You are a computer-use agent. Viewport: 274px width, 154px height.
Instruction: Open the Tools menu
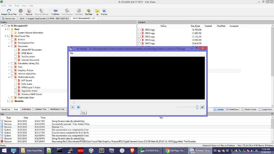17,6
